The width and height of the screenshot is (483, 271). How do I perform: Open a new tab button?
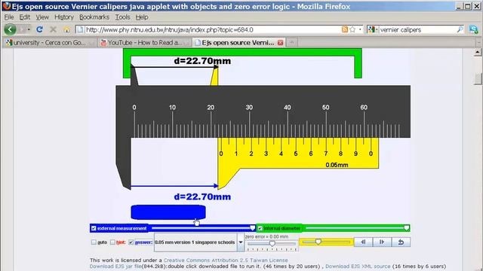tap(292, 42)
